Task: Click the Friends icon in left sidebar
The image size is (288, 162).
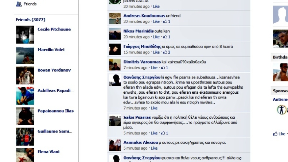Action: (x=19, y=4)
